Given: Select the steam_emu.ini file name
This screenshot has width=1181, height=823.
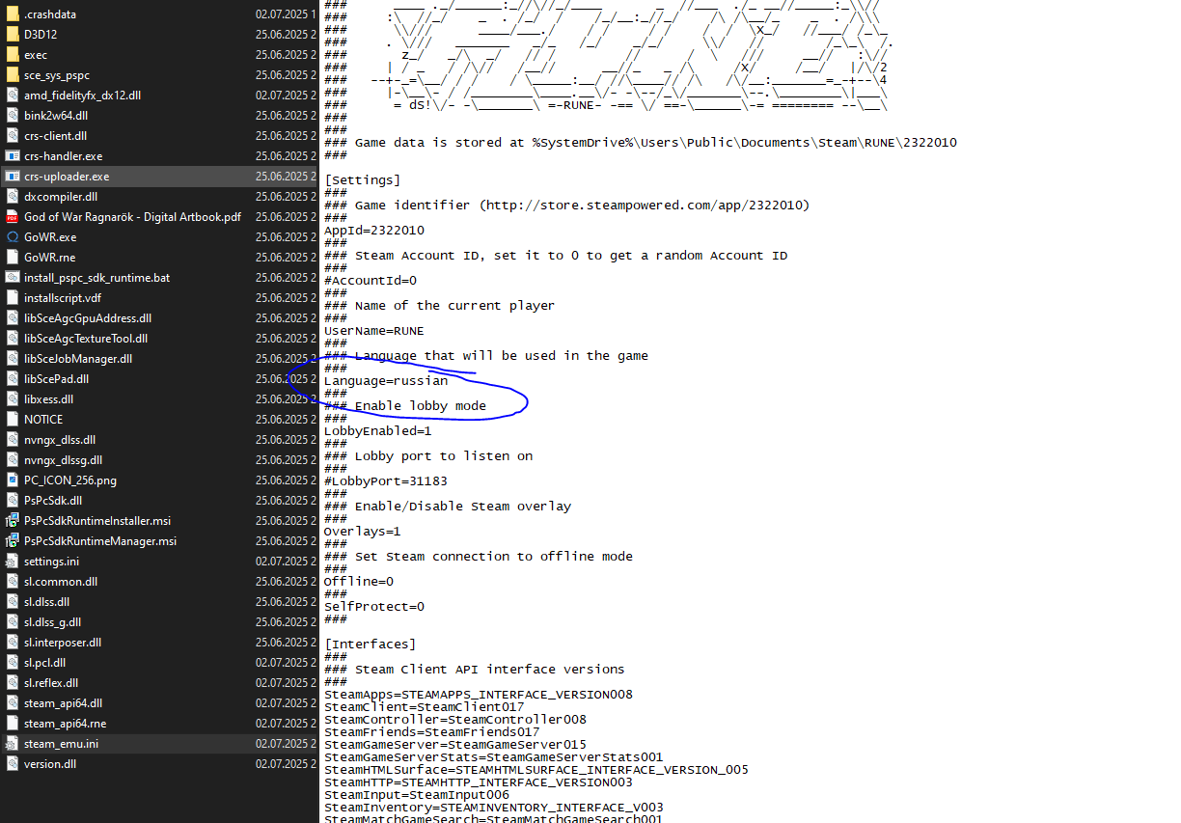Looking at the screenshot, I should pos(61,744).
